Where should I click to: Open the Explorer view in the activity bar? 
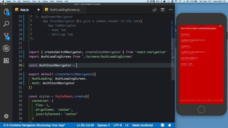point(6,12)
